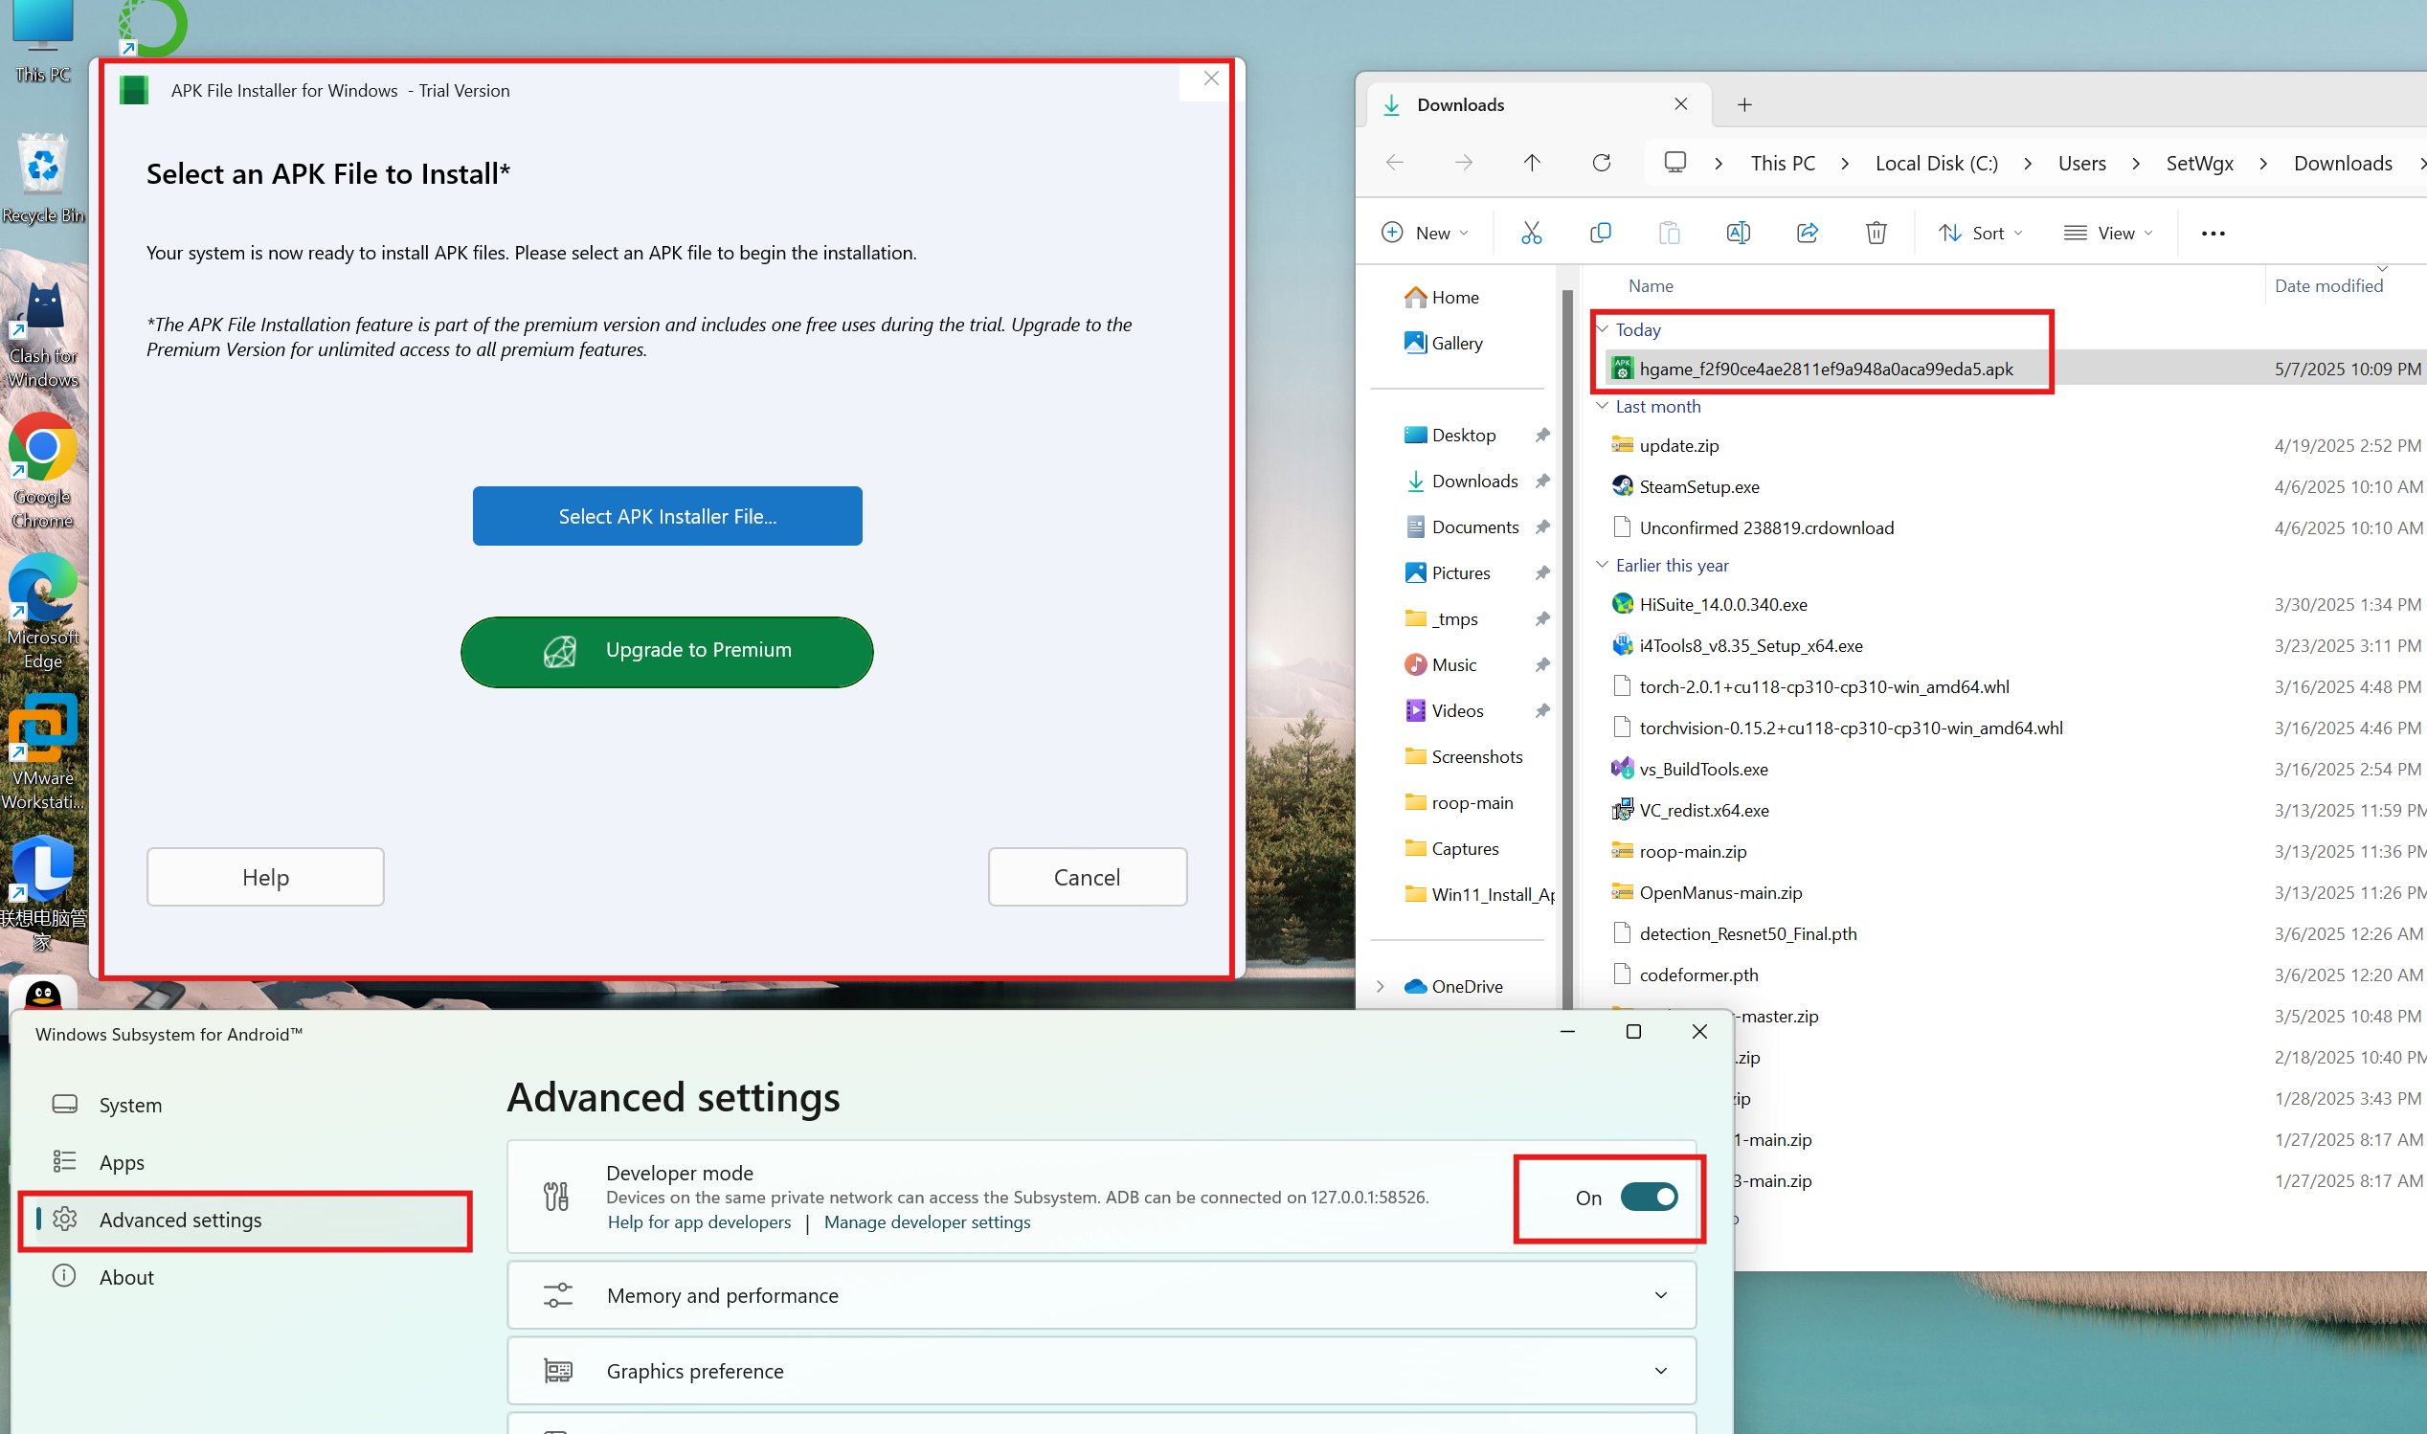
Task: Collapse the Earlier this year group
Action: coord(1602,565)
